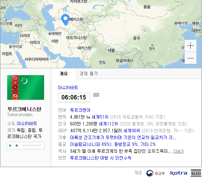
Task: Click the 이스탄불 city label on map
Action: click(x=6, y=23)
